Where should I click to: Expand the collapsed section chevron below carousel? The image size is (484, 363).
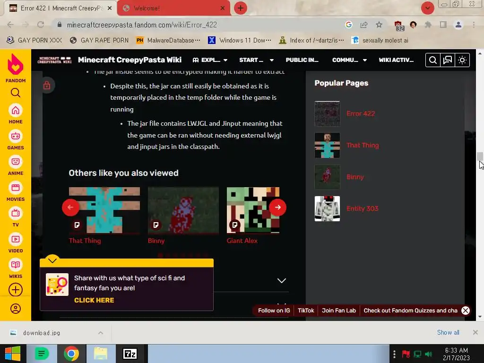(282, 281)
